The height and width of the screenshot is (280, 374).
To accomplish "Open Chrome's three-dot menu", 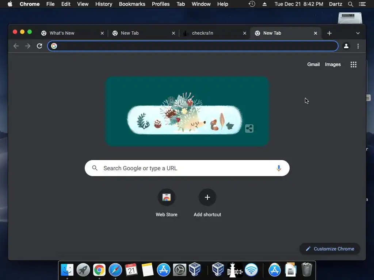I will coord(358,46).
